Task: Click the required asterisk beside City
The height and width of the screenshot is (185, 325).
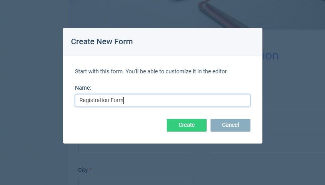Action: 91,170
